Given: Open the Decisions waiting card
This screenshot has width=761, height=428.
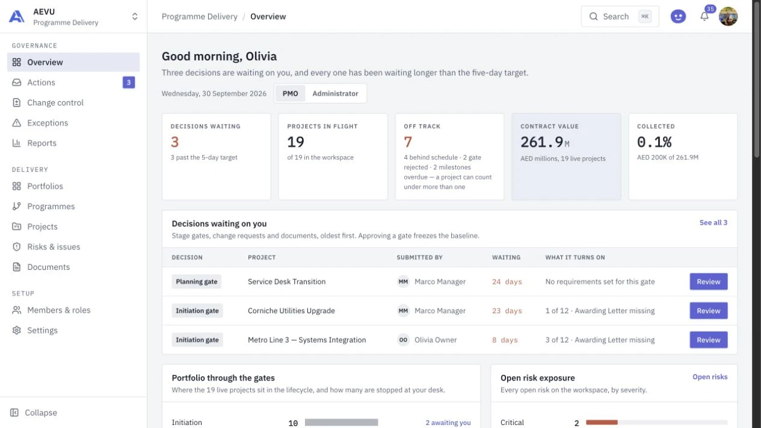Looking at the screenshot, I should click(217, 156).
